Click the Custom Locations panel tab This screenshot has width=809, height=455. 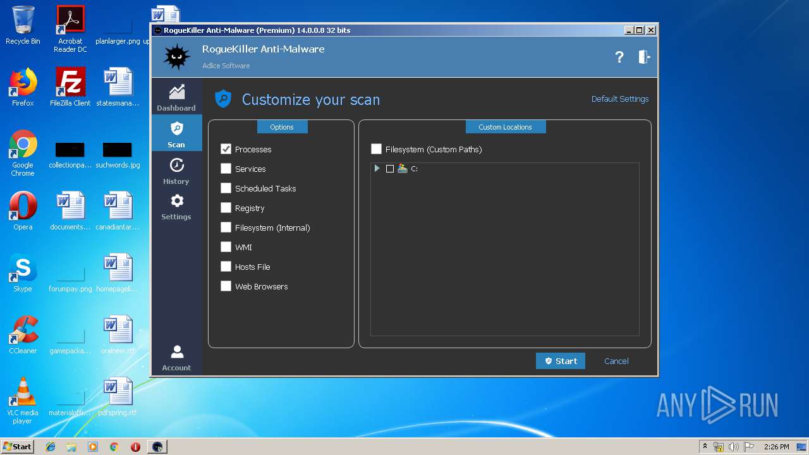[505, 127]
